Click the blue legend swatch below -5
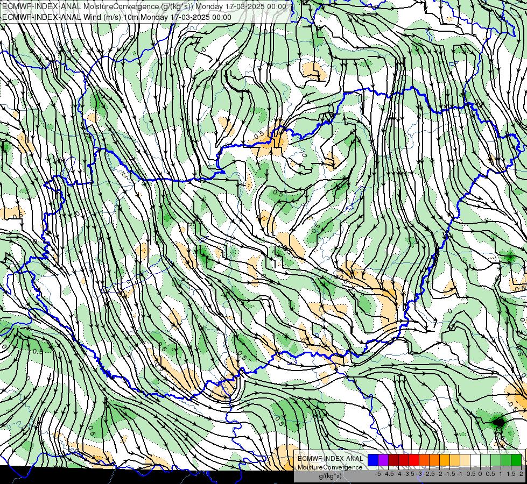This screenshot has width=527, height=484. tap(373, 460)
